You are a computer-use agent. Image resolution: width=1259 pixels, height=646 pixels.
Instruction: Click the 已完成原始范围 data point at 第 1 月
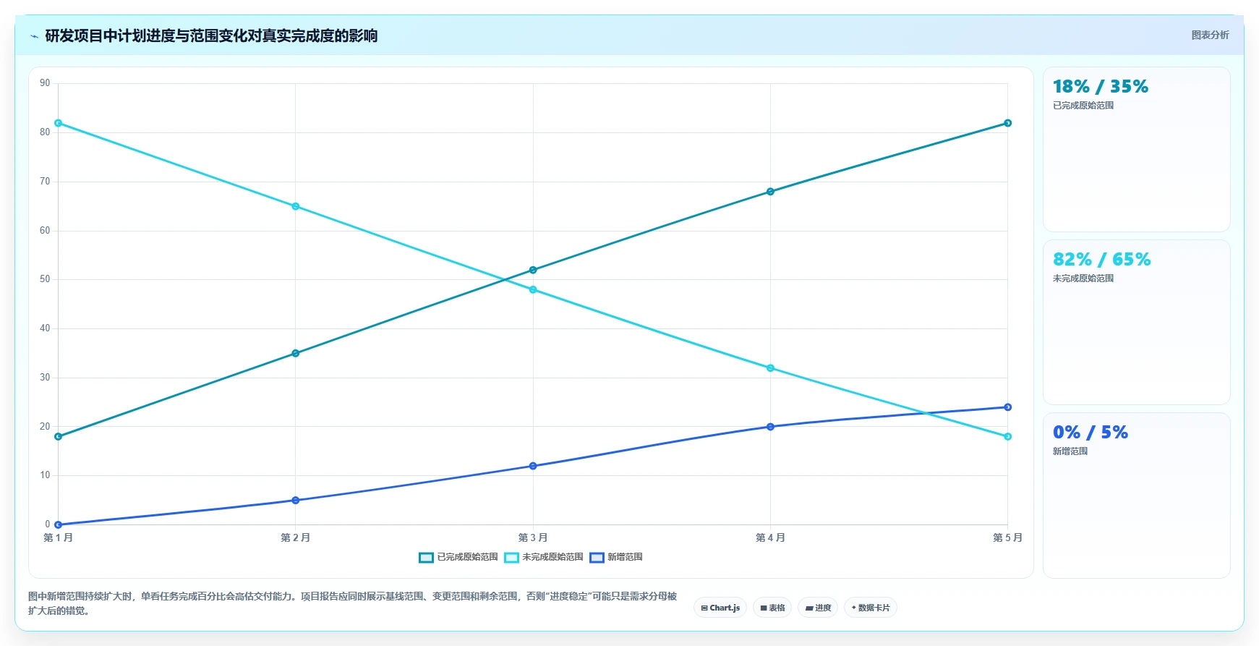click(x=58, y=436)
